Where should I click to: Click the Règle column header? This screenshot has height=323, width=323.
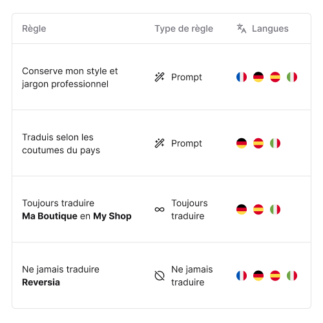[x=34, y=29]
